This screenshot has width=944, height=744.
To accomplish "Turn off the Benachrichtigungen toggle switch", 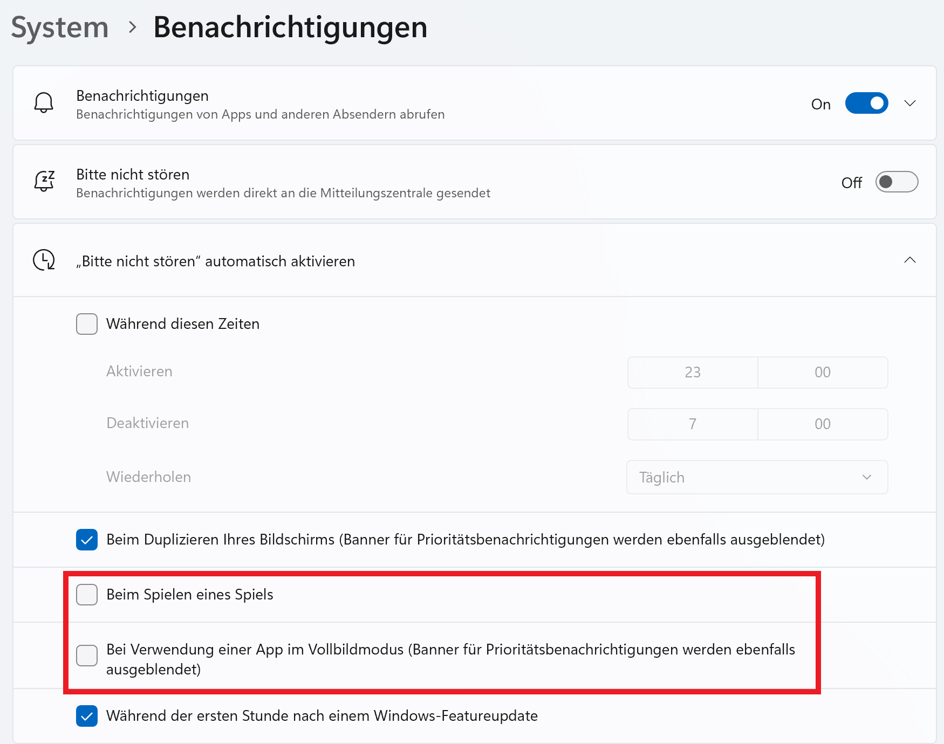I will click(x=866, y=103).
